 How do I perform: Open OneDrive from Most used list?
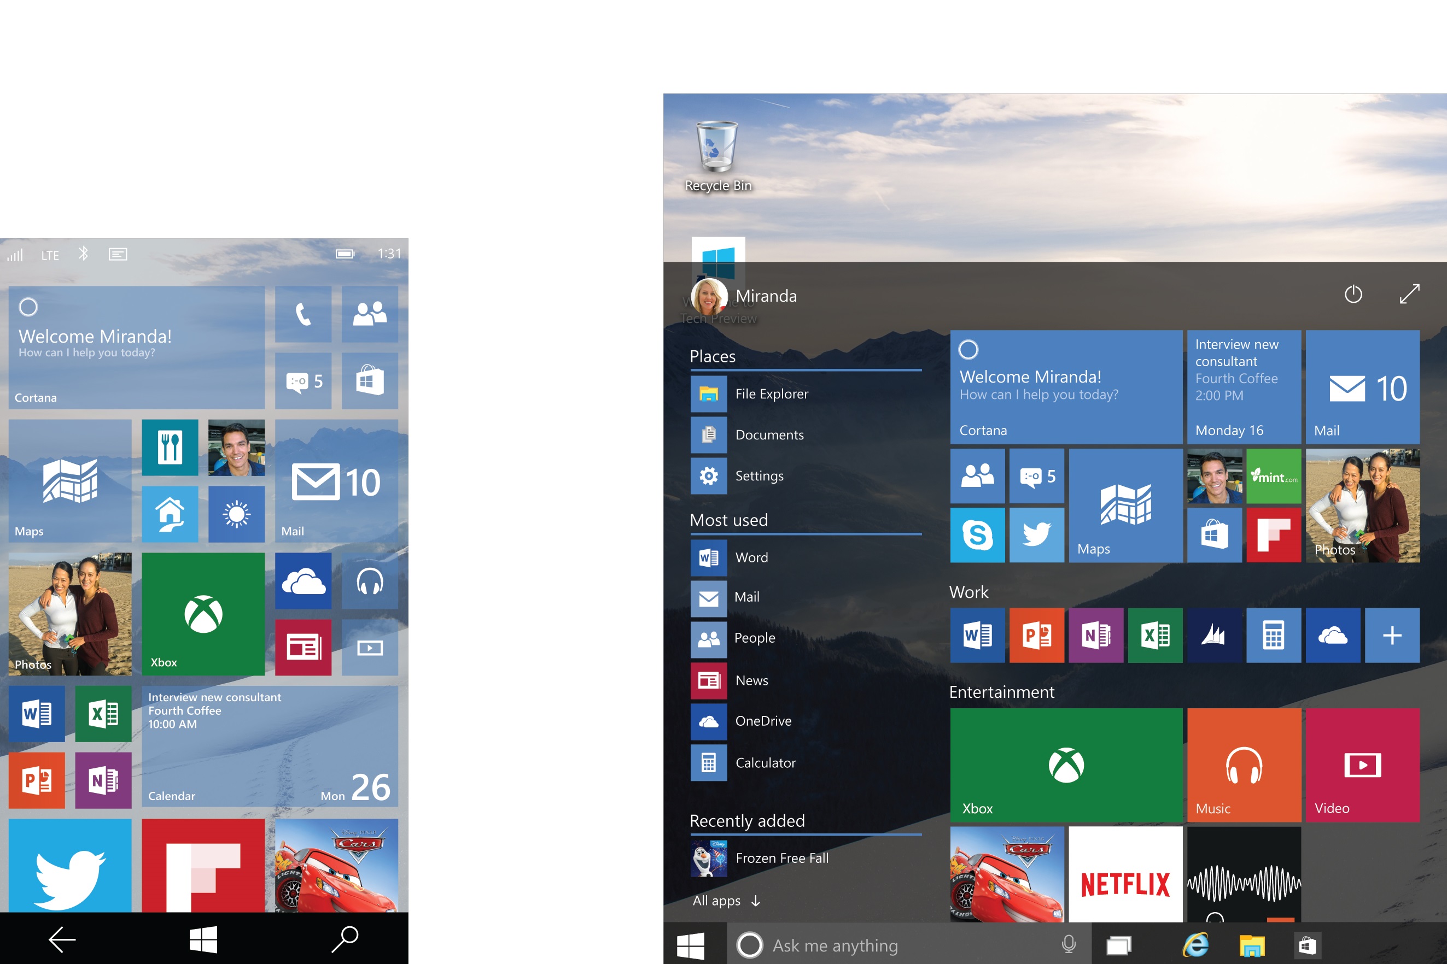pos(806,721)
